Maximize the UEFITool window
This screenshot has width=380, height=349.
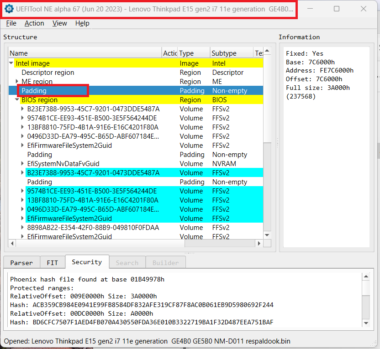(x=336, y=9)
